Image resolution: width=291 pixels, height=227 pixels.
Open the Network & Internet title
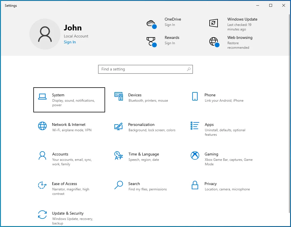click(x=69, y=125)
